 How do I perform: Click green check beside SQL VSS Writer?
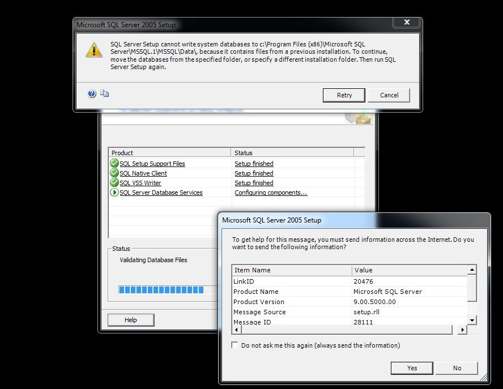pos(114,182)
